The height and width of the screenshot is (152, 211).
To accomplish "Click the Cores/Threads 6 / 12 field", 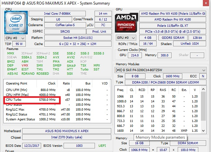I will (x=103, y=19).
